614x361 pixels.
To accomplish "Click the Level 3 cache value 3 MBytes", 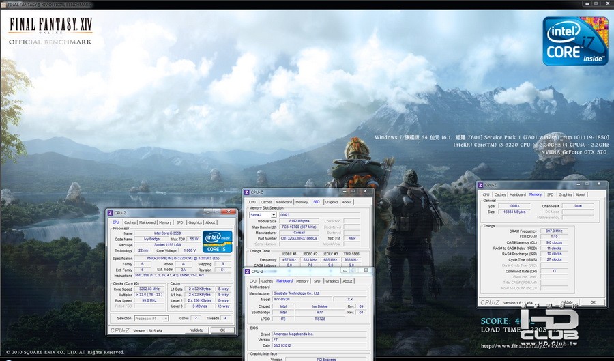I will pos(200,306).
